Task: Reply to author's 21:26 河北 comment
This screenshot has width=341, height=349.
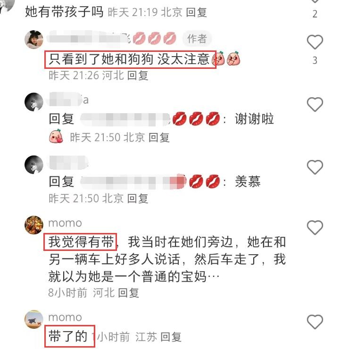Action: coord(138,75)
